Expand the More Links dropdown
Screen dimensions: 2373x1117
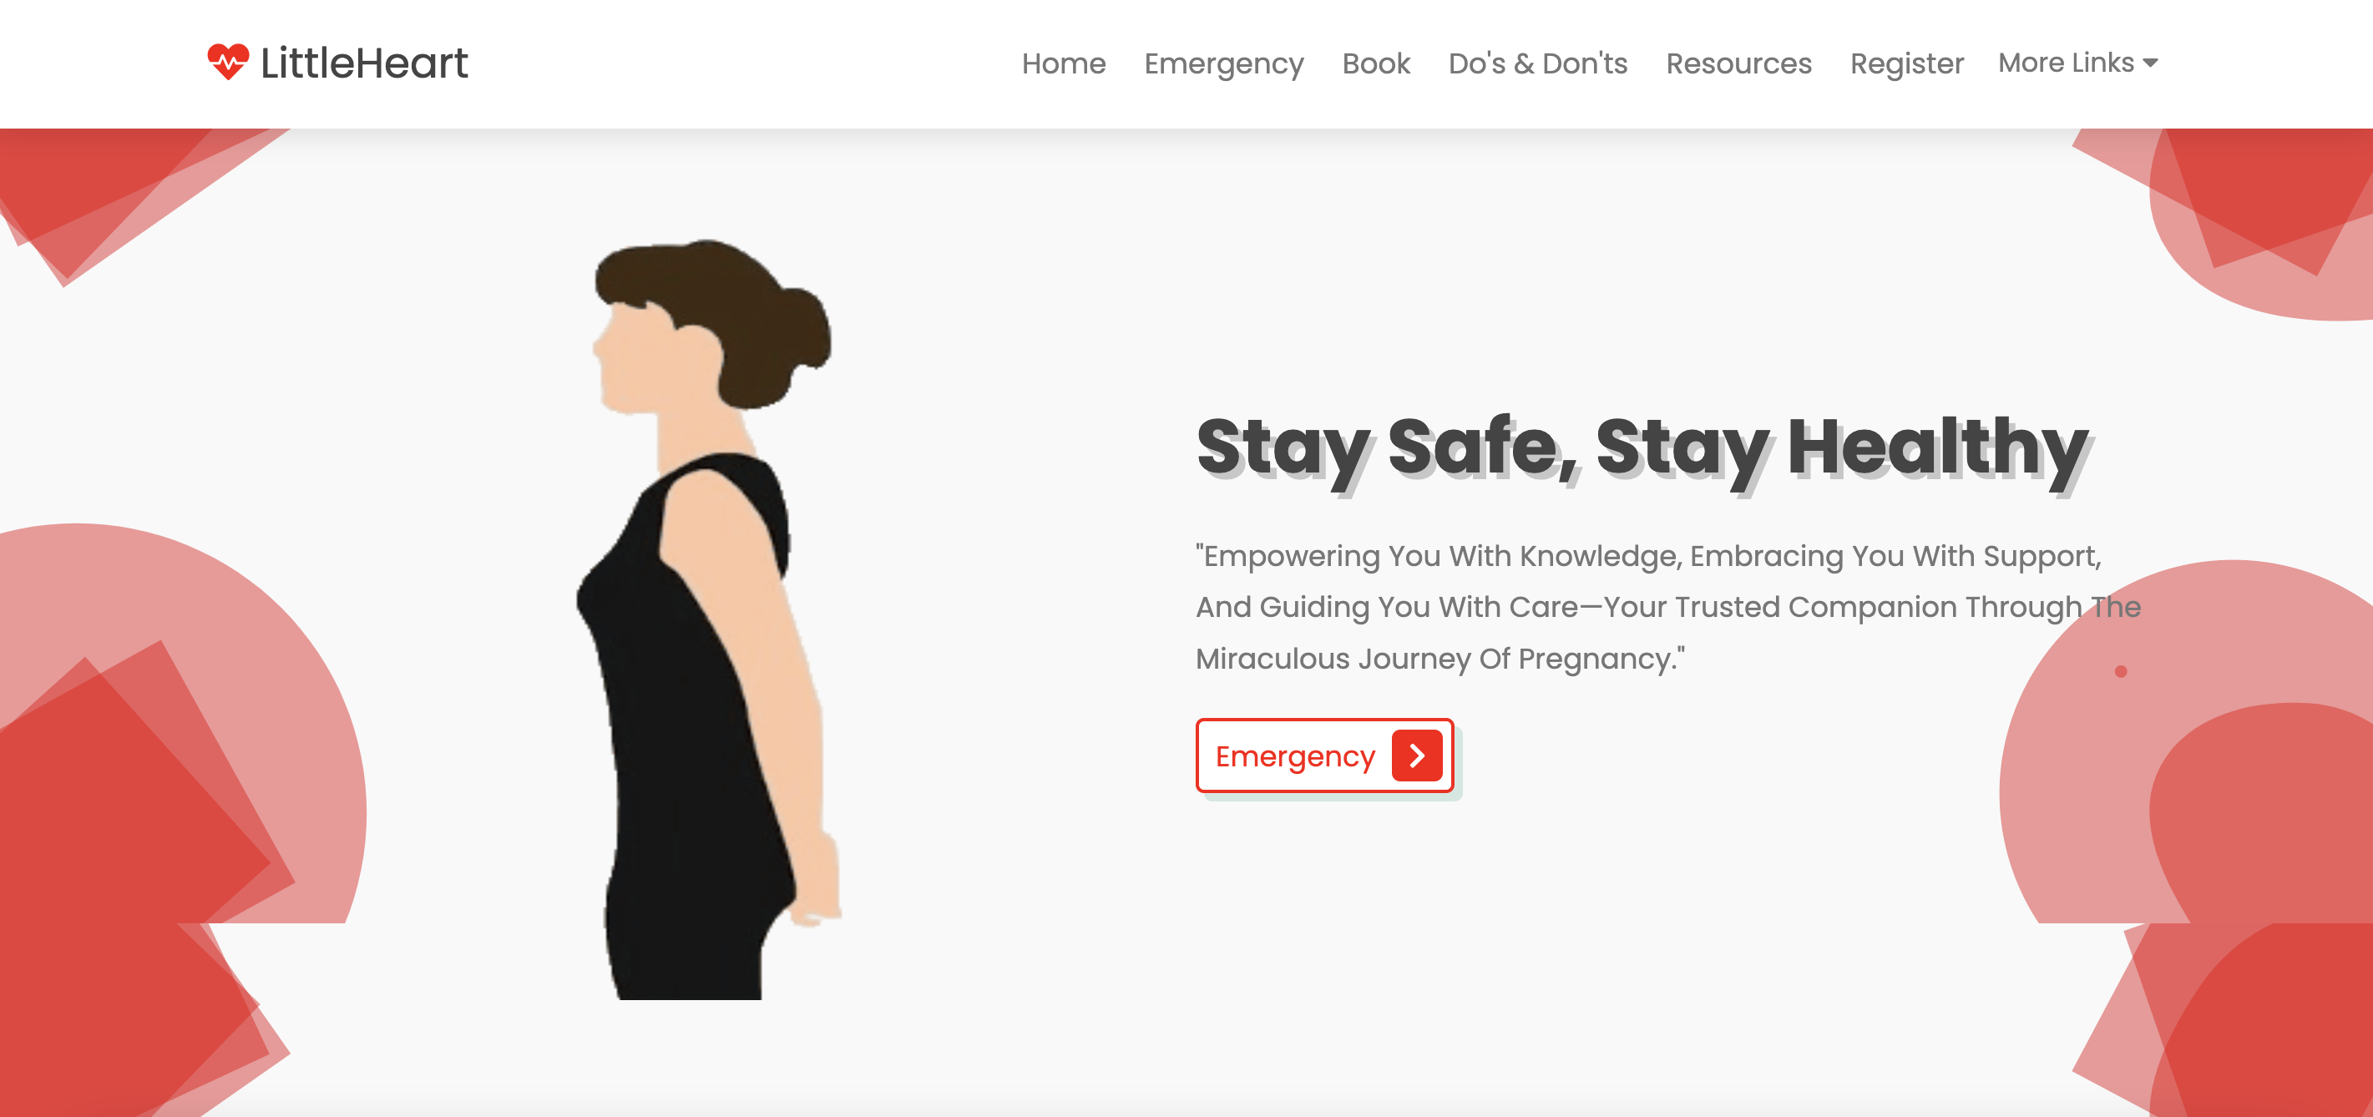(2077, 63)
